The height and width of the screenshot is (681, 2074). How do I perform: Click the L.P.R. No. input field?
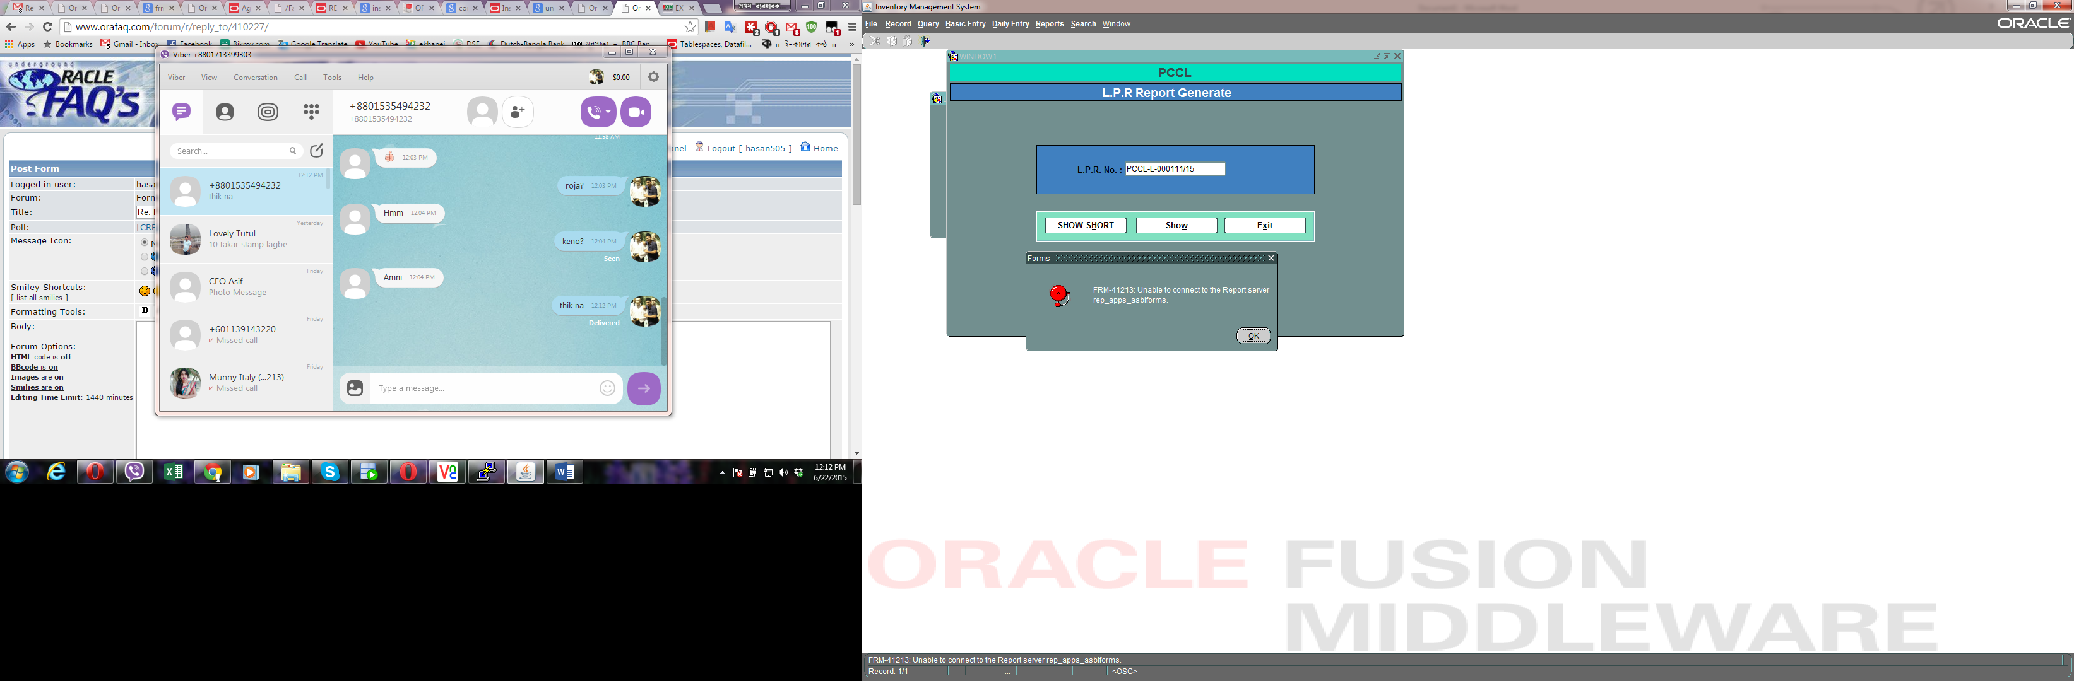pyautogui.click(x=1175, y=169)
